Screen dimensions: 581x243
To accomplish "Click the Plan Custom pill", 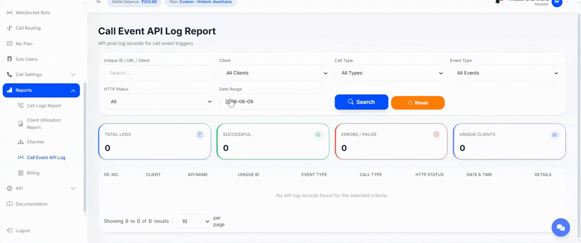I will point(201,2).
